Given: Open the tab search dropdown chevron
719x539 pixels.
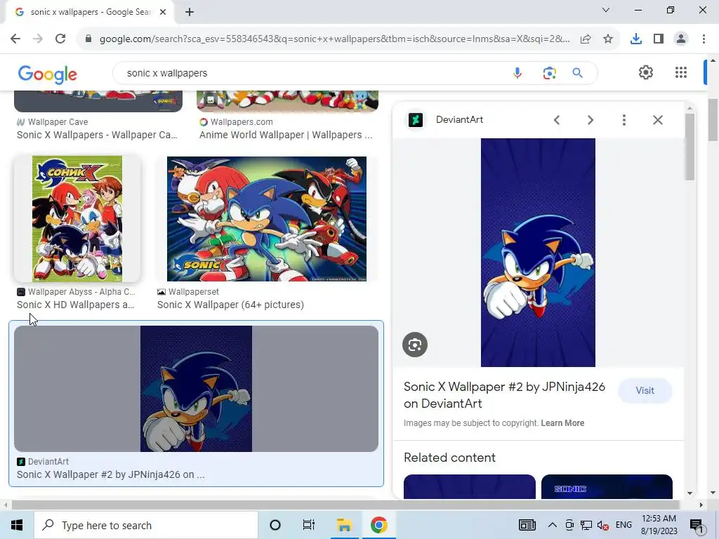Looking at the screenshot, I should 606,10.
